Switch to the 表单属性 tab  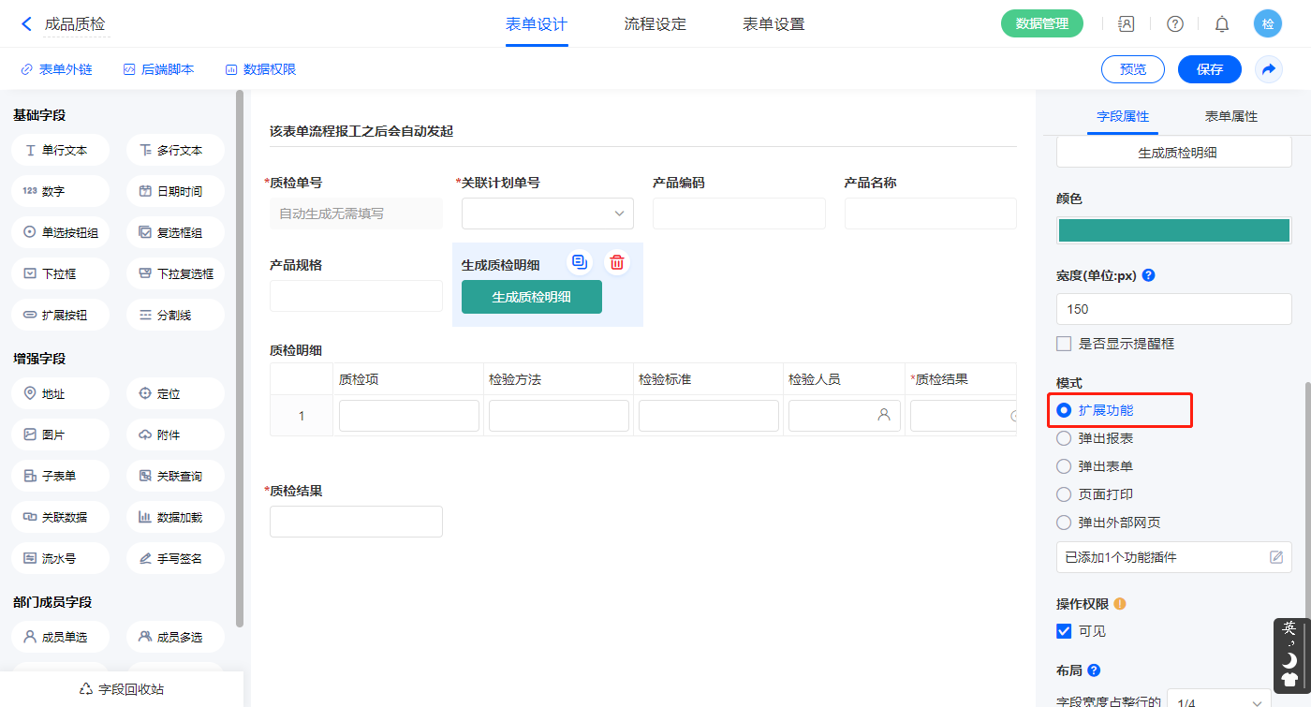[x=1230, y=116]
